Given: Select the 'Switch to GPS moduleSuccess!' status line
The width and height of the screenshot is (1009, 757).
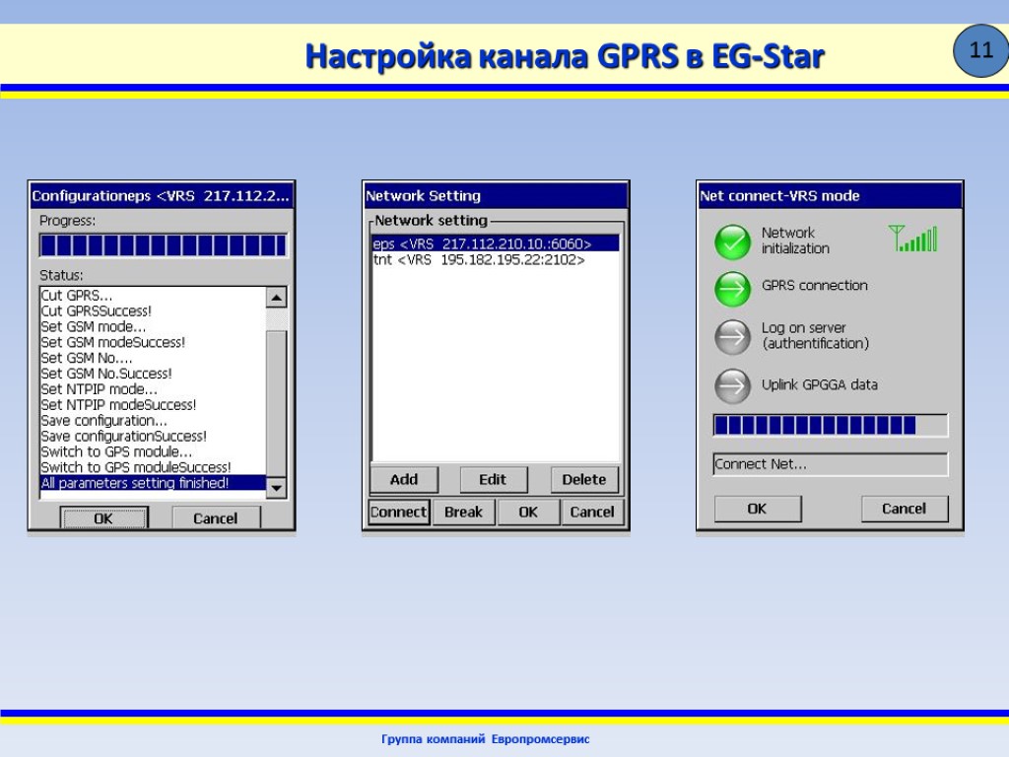Looking at the screenshot, I should (153, 467).
